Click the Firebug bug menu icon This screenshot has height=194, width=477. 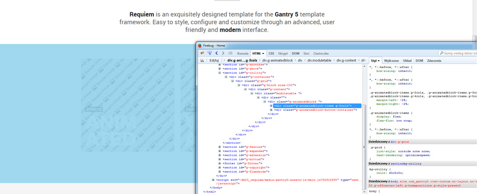coord(202,53)
